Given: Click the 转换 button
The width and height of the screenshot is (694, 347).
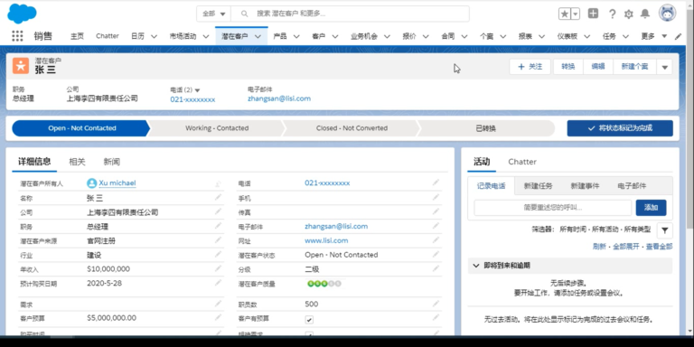Looking at the screenshot, I should tap(568, 67).
